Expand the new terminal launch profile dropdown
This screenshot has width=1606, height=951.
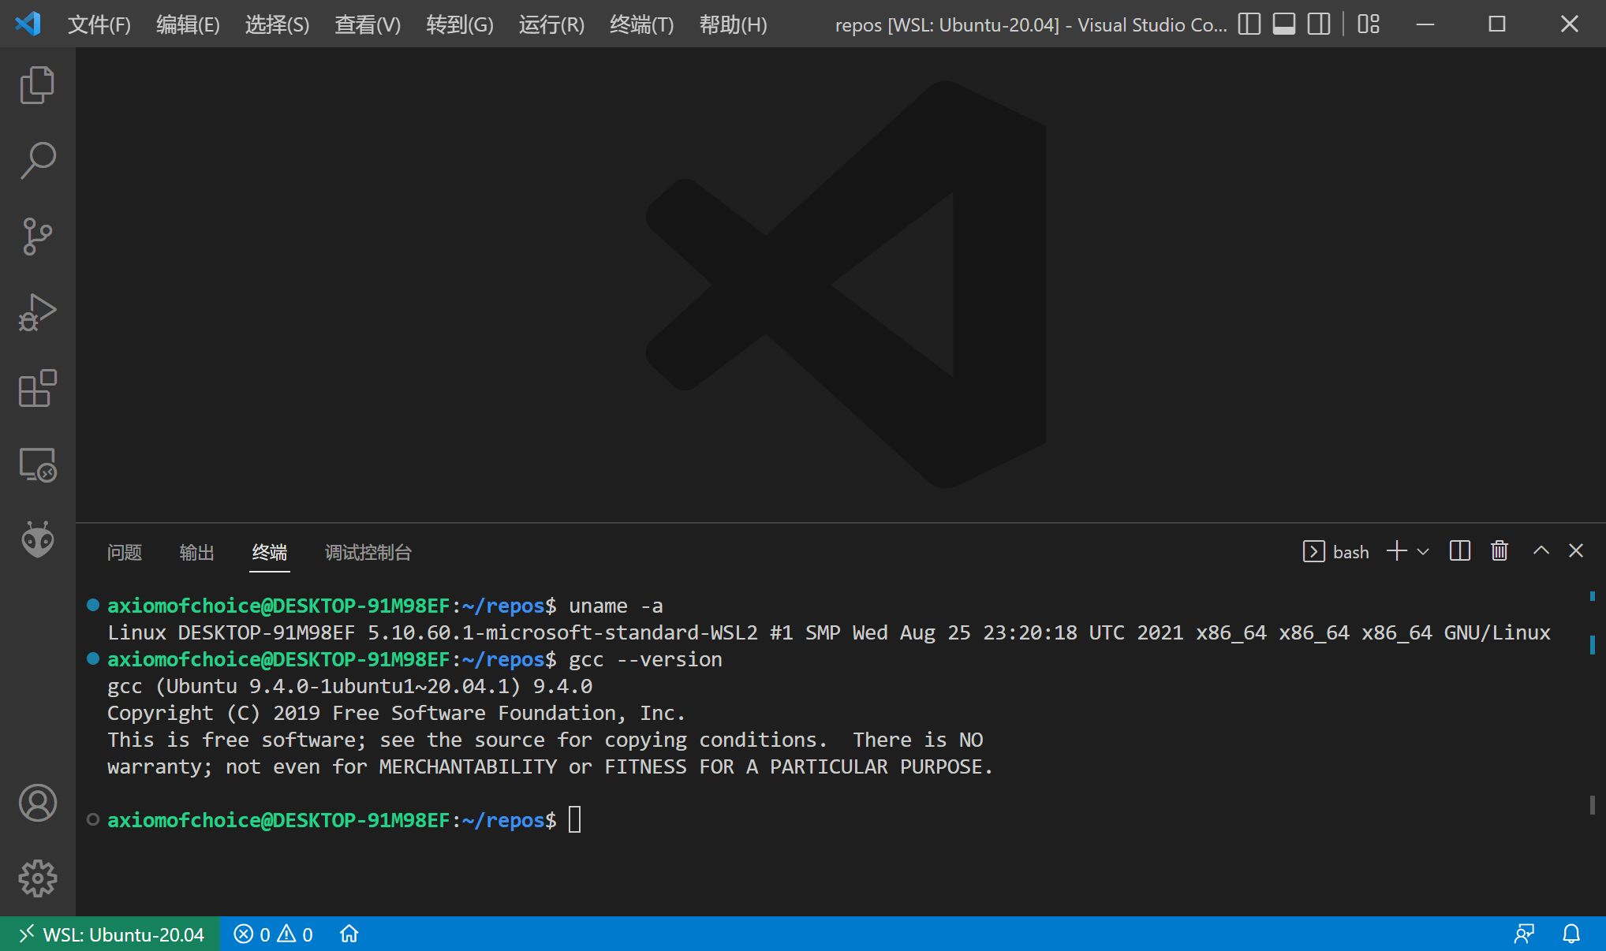click(x=1423, y=552)
